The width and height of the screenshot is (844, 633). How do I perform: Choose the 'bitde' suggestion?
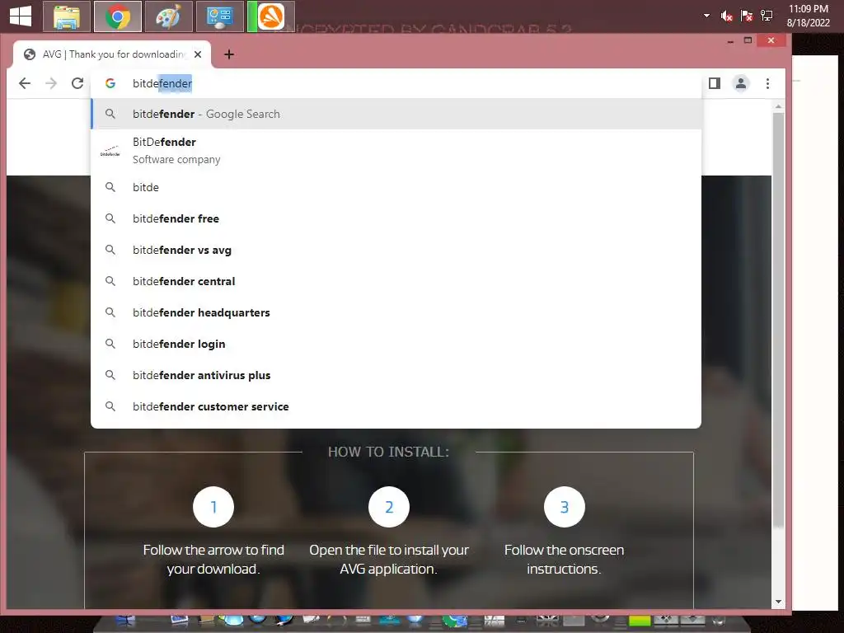(396, 187)
